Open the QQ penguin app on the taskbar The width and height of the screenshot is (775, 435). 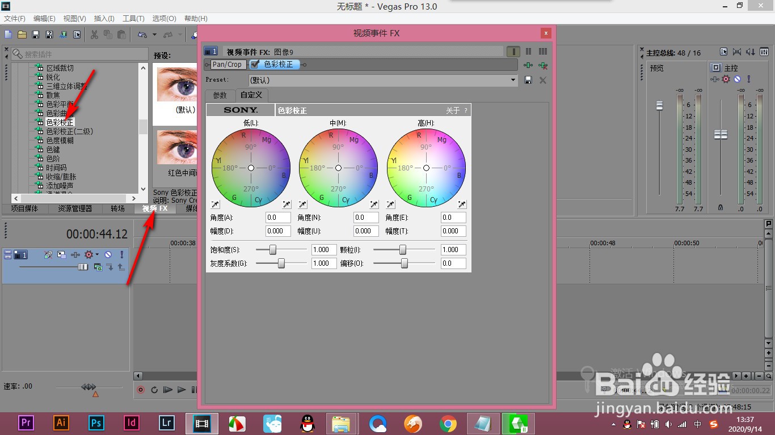coord(308,423)
